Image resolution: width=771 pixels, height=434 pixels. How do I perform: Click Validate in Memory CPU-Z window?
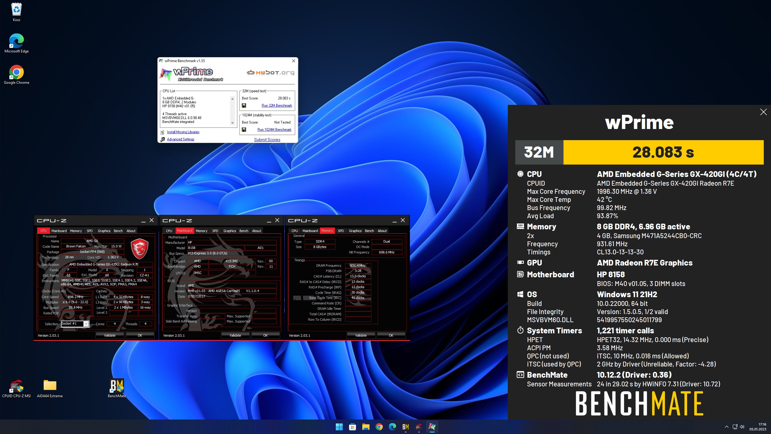coord(361,335)
